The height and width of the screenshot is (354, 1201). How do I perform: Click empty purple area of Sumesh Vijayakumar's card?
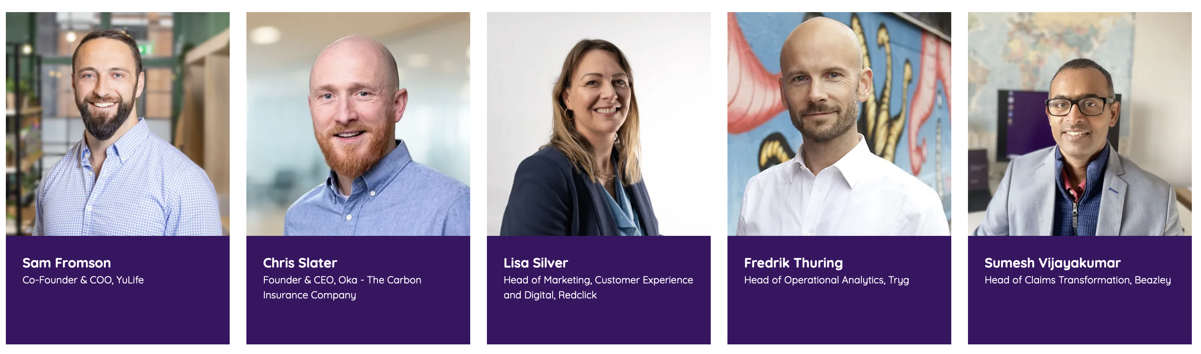(1080, 321)
